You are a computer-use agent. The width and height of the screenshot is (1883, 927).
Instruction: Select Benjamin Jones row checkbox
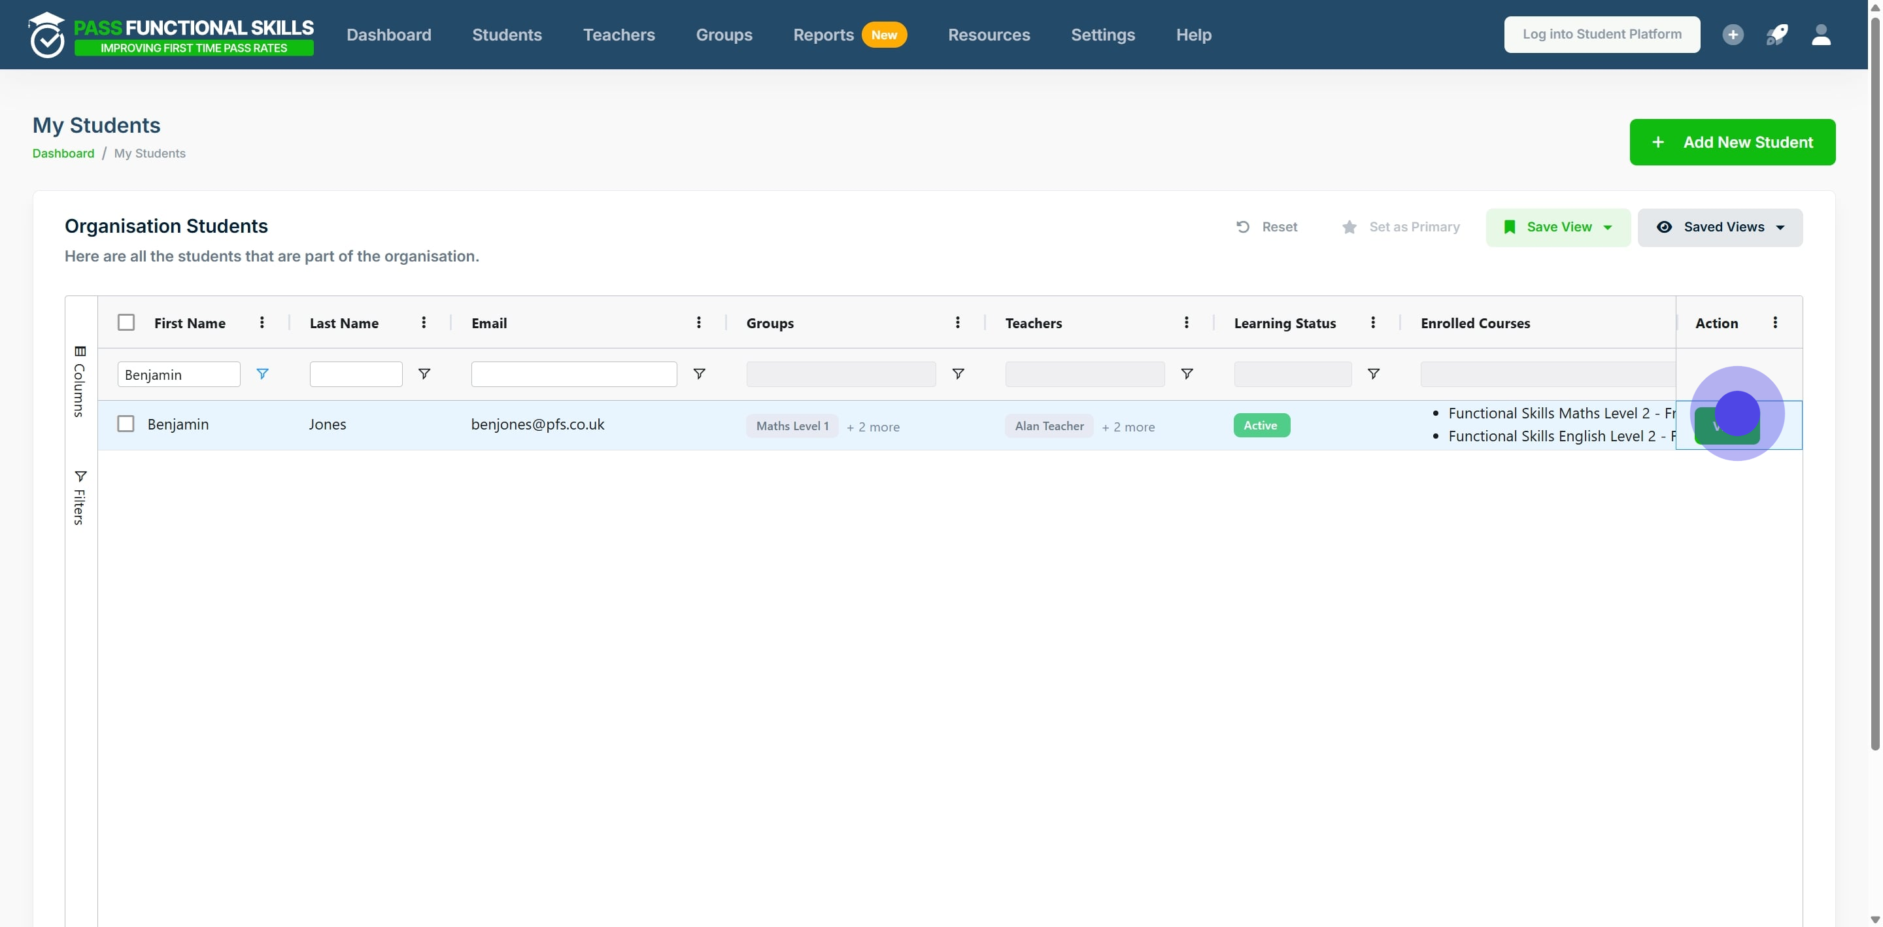126,424
